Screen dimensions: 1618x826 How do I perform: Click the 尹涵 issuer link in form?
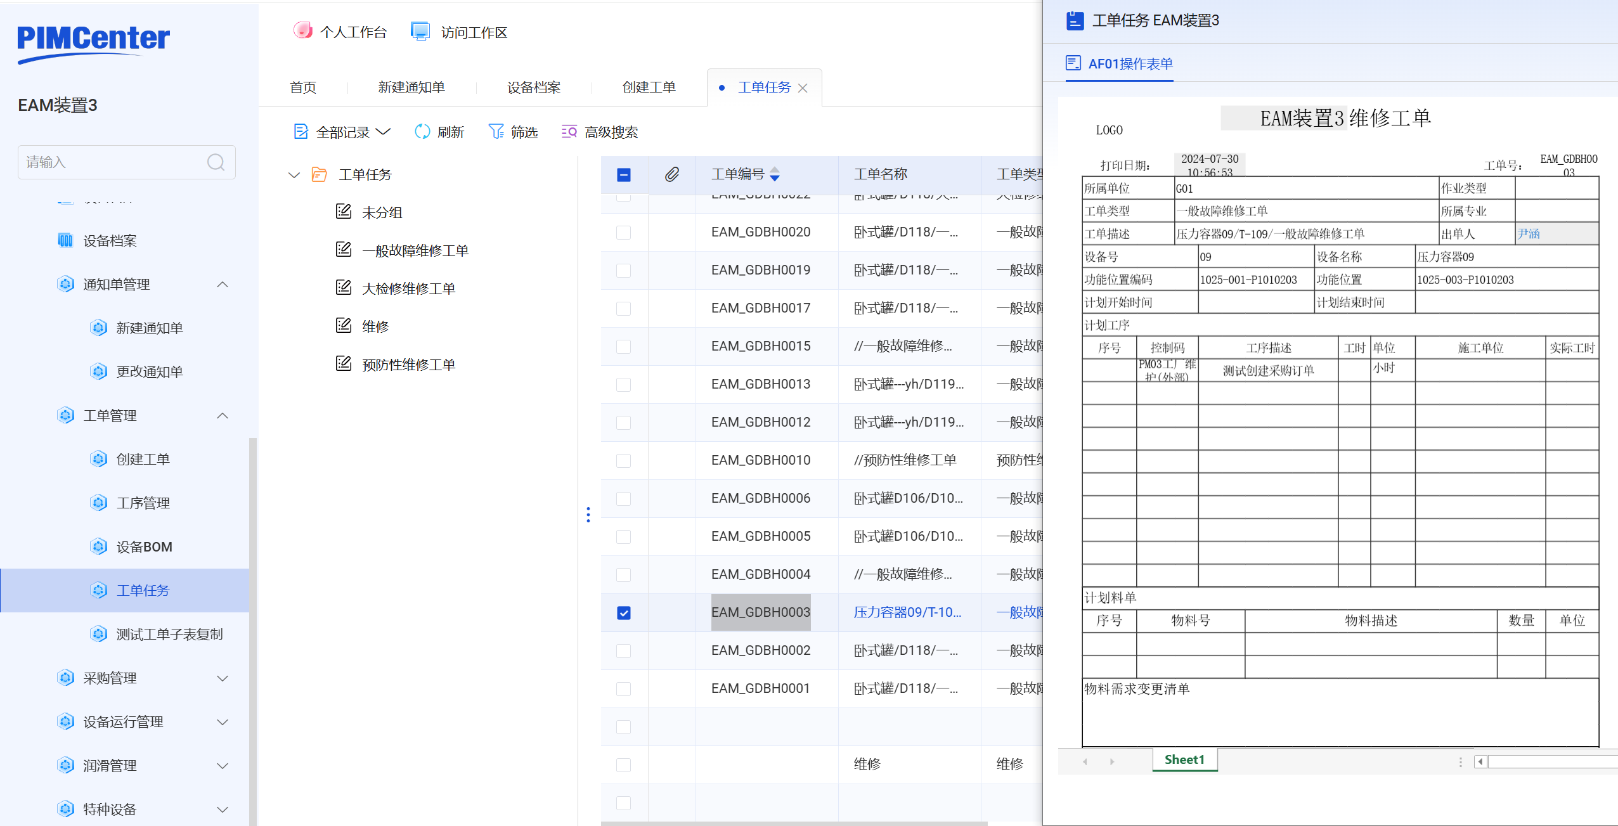[x=1529, y=233]
